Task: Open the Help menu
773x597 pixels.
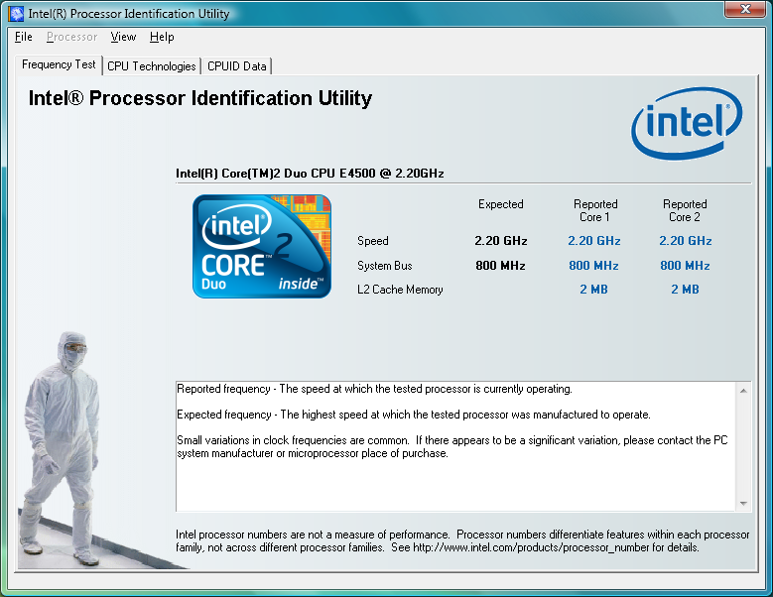Action: [x=162, y=37]
